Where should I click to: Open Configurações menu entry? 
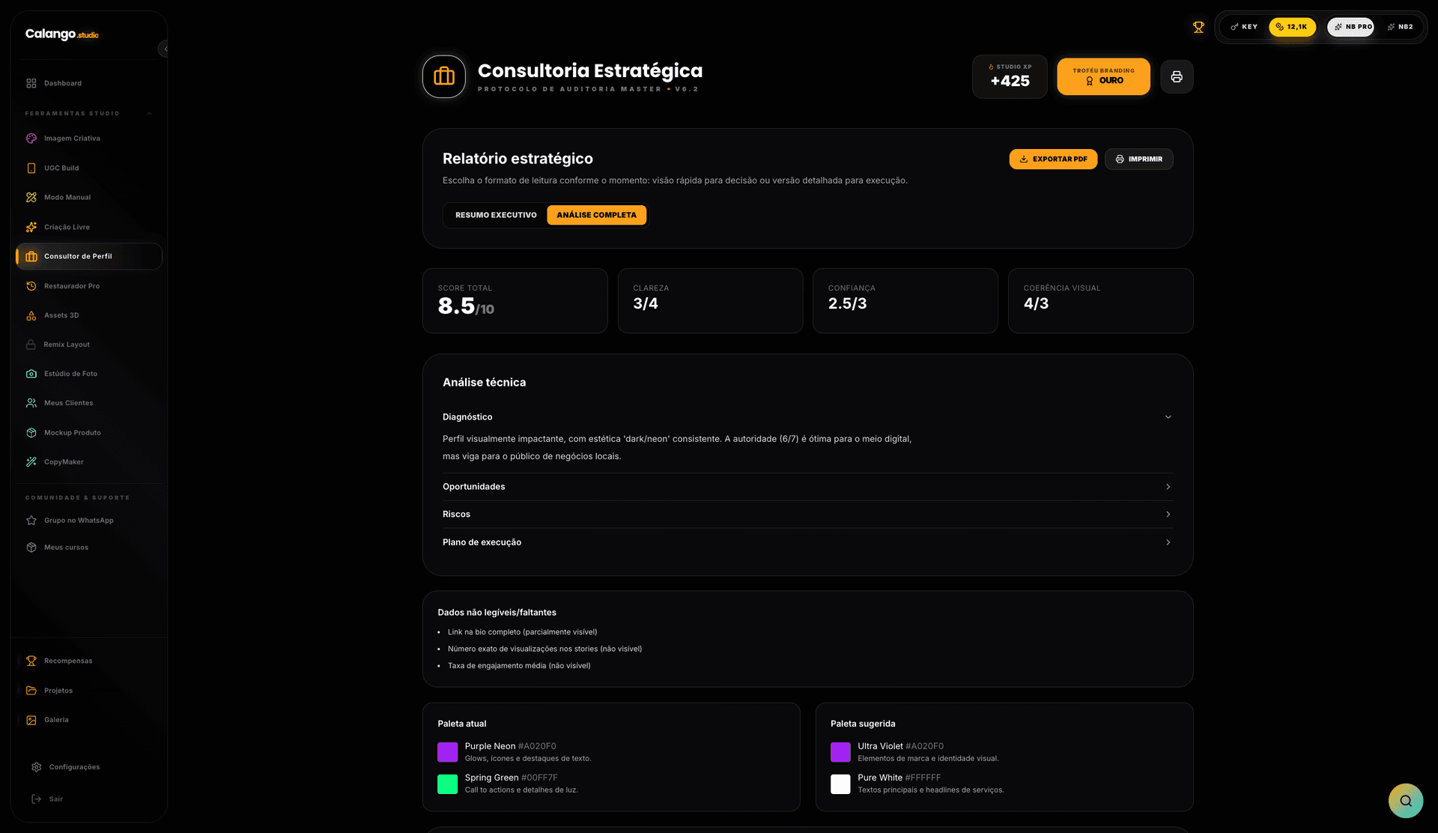(x=88, y=767)
